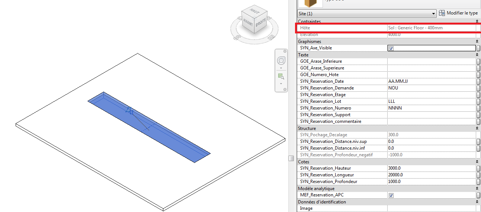This screenshot has width=481, height=212.
Task: Collapse the Cotes properties group
Action: pyautogui.click(x=477, y=162)
